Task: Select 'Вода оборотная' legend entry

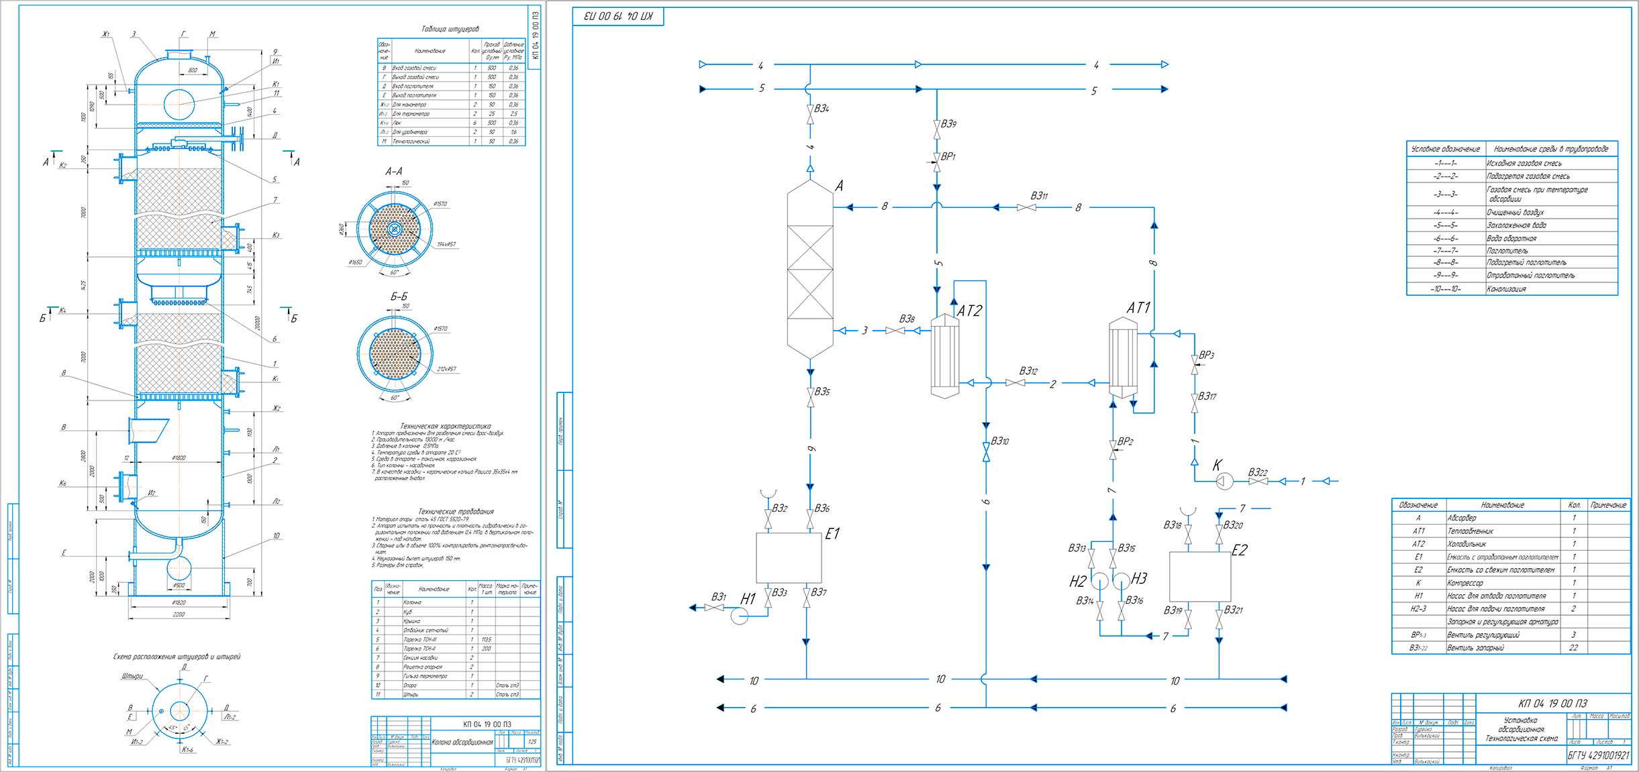Action: pos(1511,238)
